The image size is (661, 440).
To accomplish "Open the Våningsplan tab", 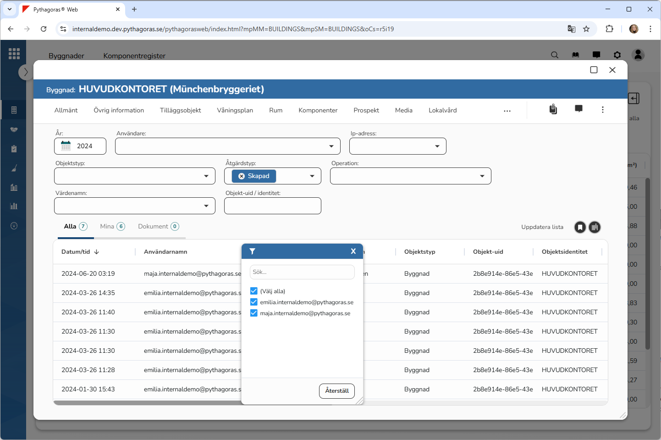I will click(235, 110).
